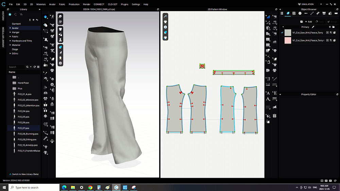Open the Production menu

[x=74, y=4]
